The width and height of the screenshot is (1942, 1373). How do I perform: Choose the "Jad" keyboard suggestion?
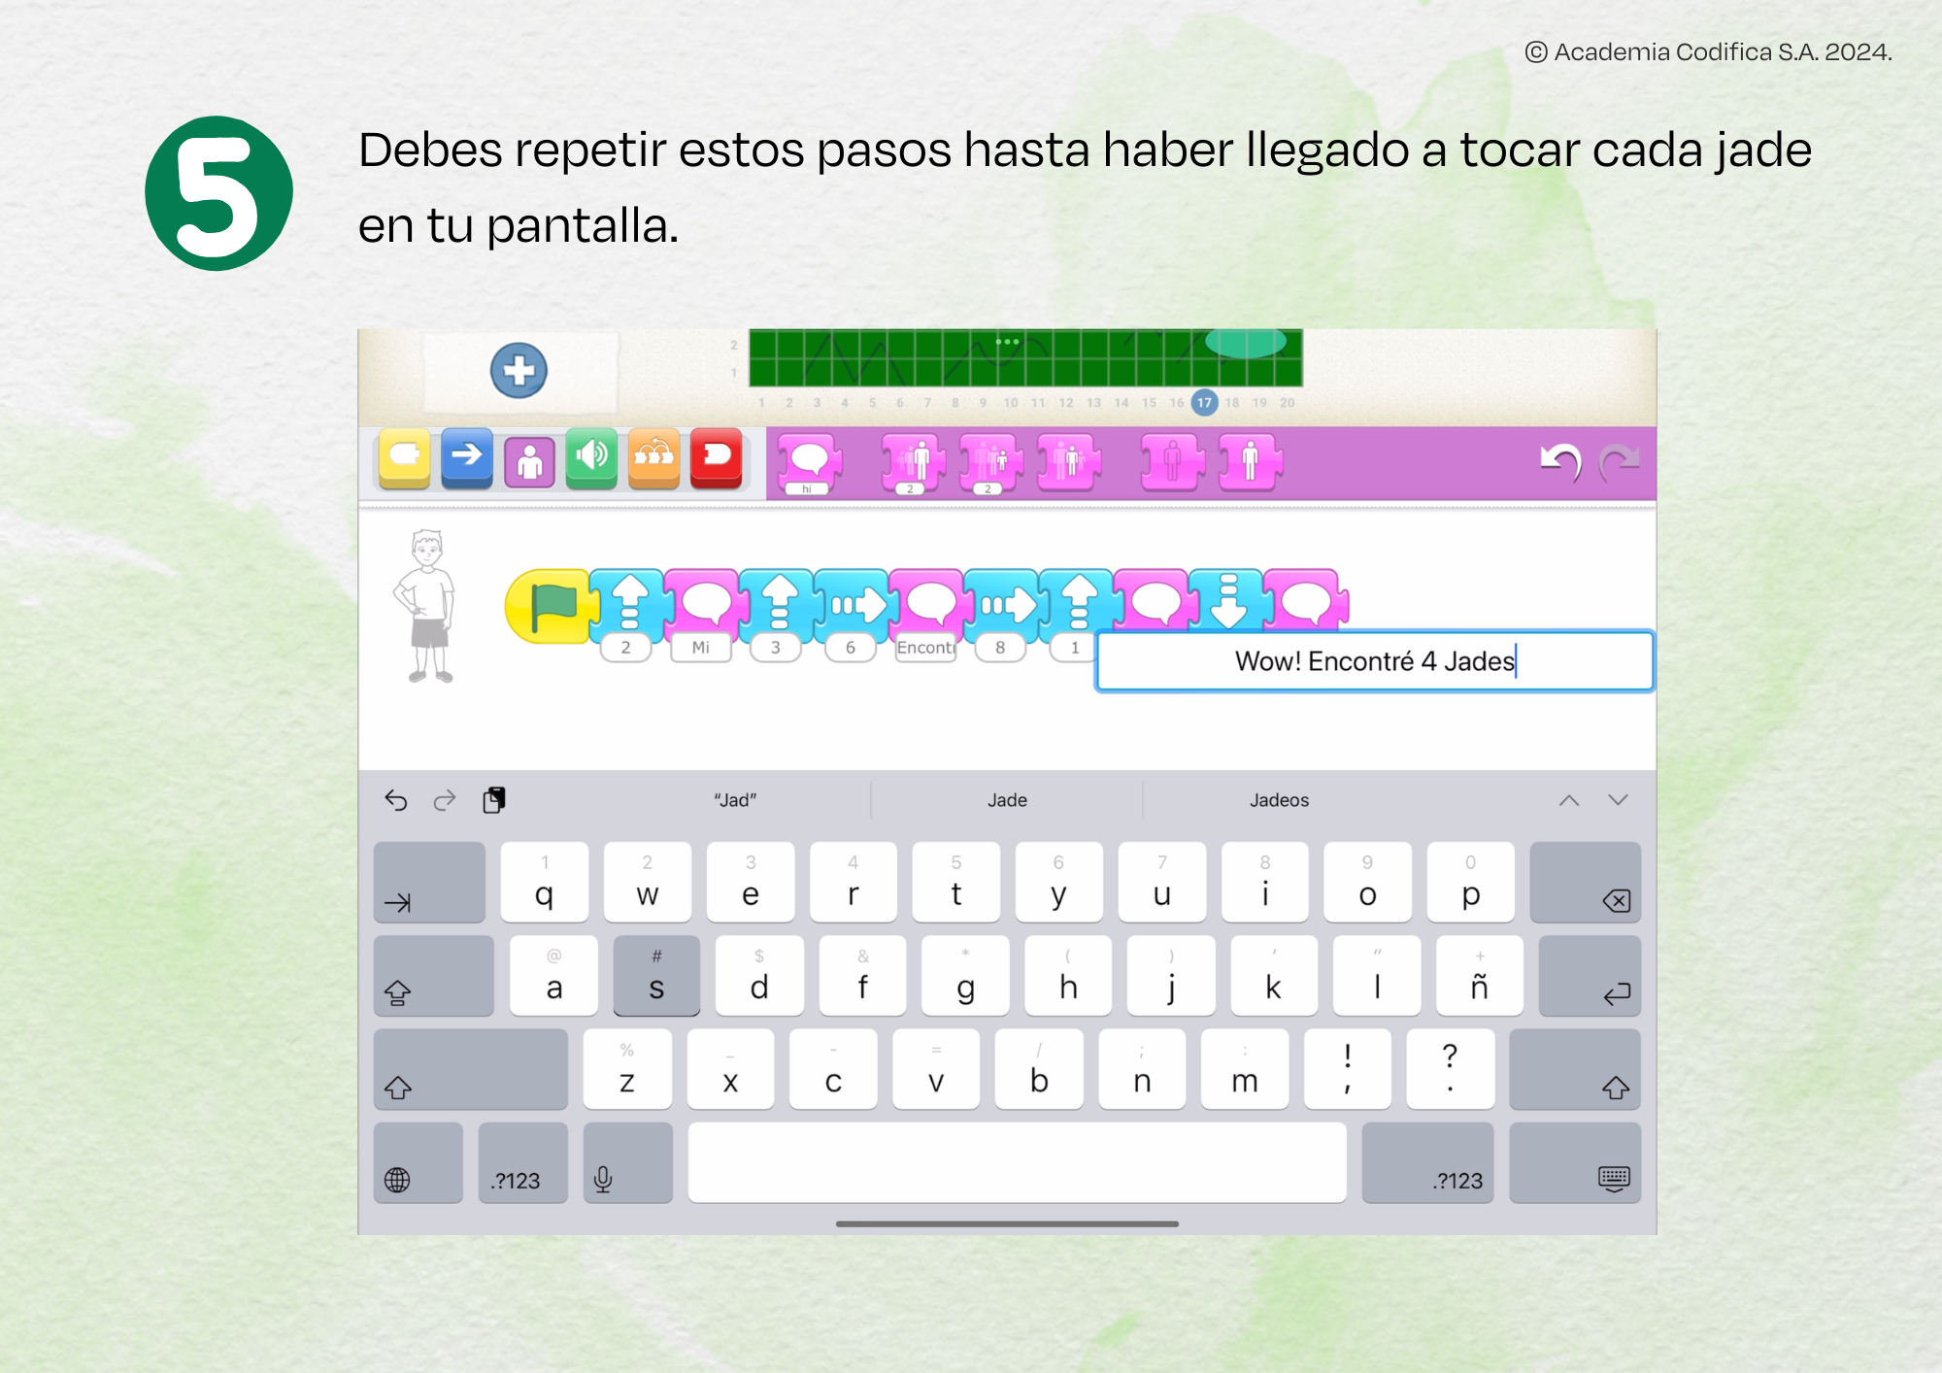[x=735, y=800]
